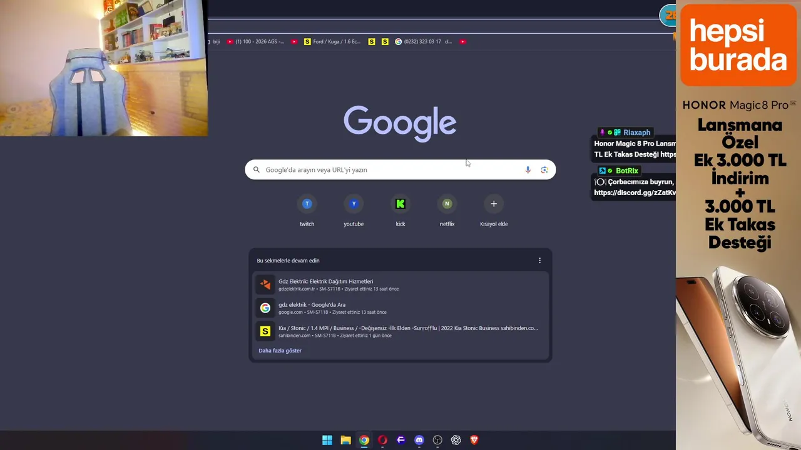Image resolution: width=801 pixels, height=450 pixels.
Task: Open the (0232) 323 03 17 bookmark
Action: pos(423,42)
